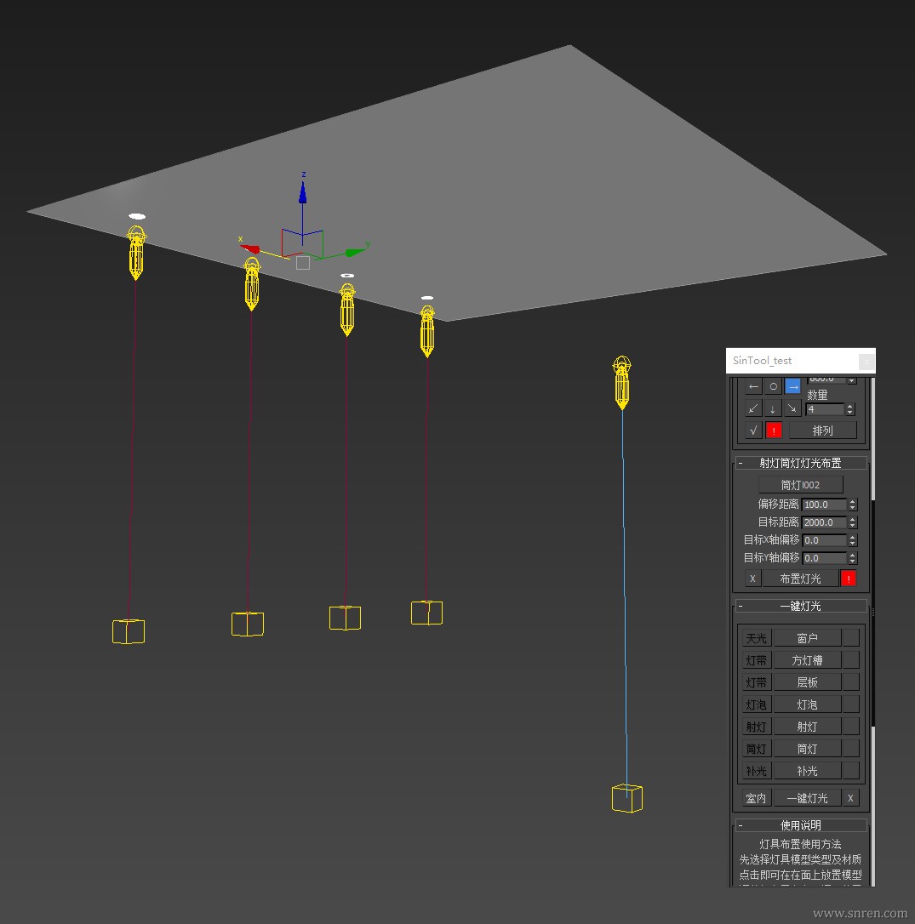915x924 pixels.
Task: Toggle 灯带 in the 层板 row
Action: tap(757, 682)
